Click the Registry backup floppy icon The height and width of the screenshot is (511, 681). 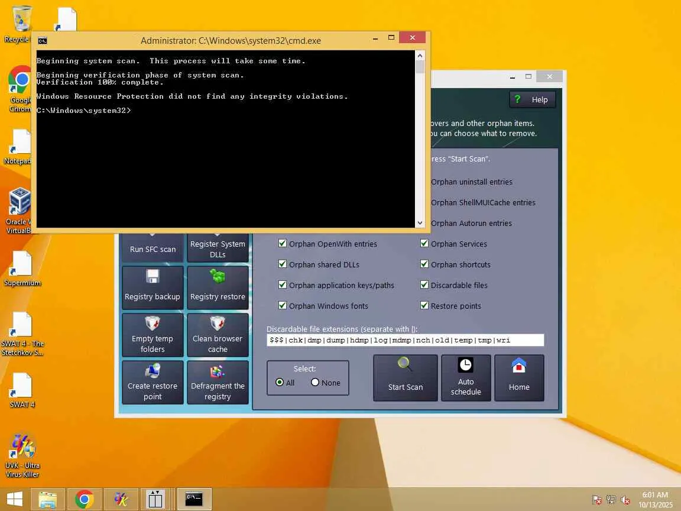coord(153,276)
